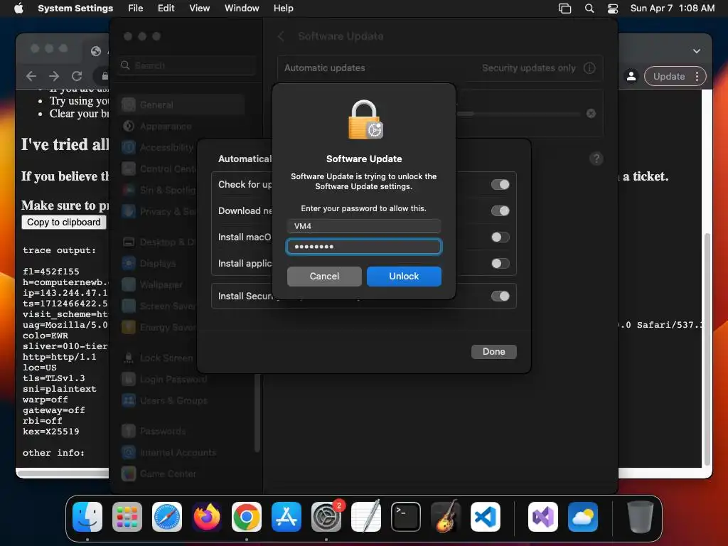Open the Edit menu
728x546 pixels.
166,9
